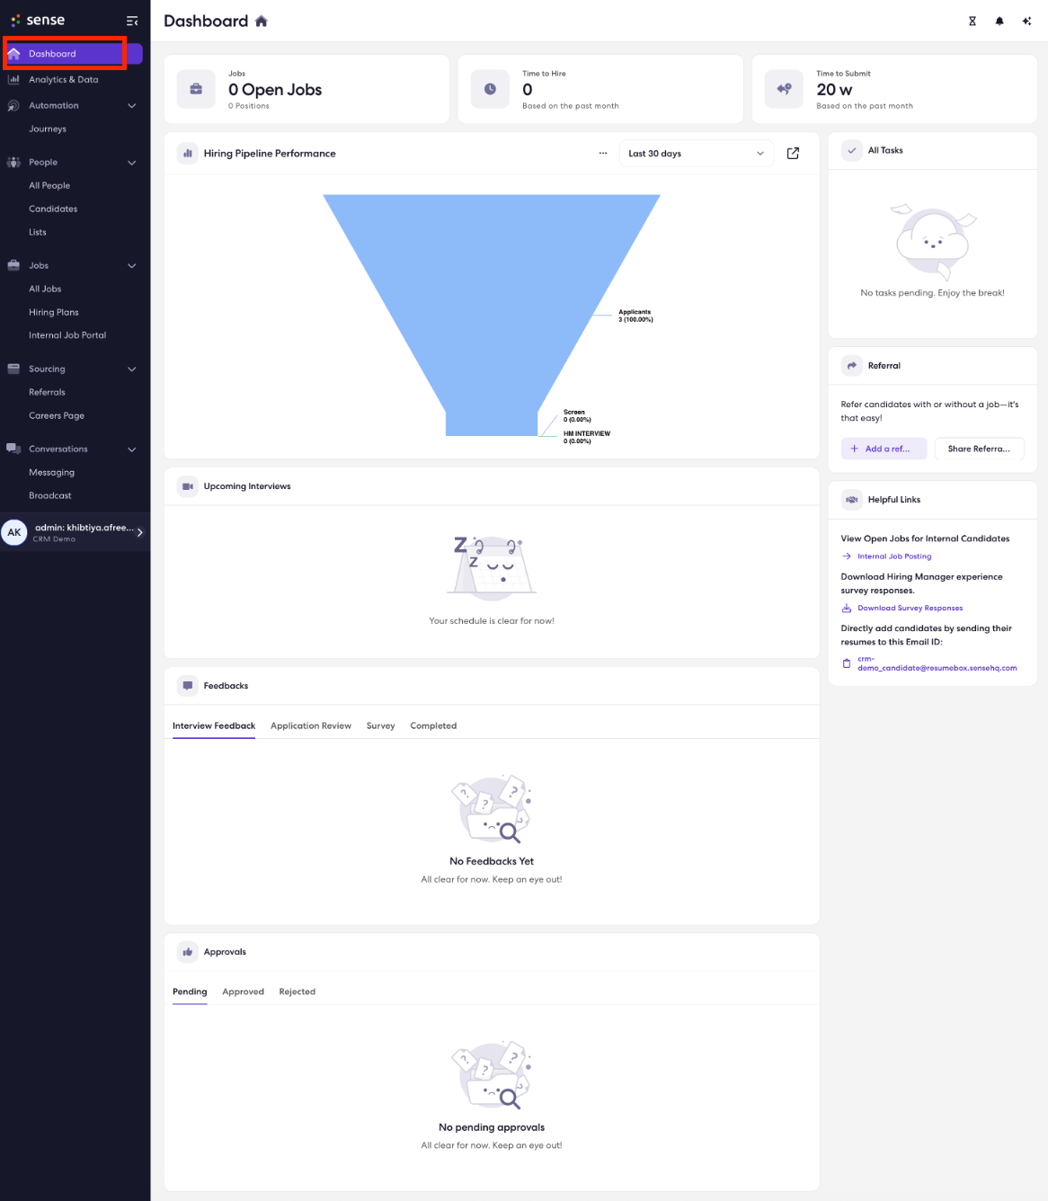
Task: Open Hiring Pipeline Performance in a new view
Action: (x=792, y=153)
